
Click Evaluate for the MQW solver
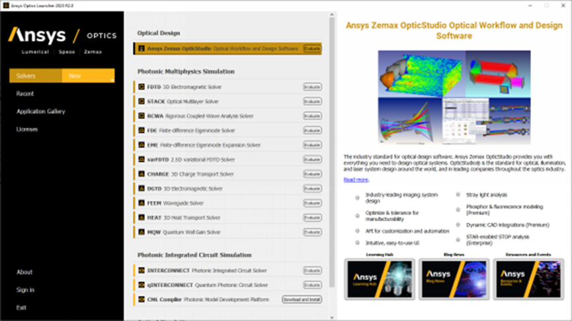(312, 232)
